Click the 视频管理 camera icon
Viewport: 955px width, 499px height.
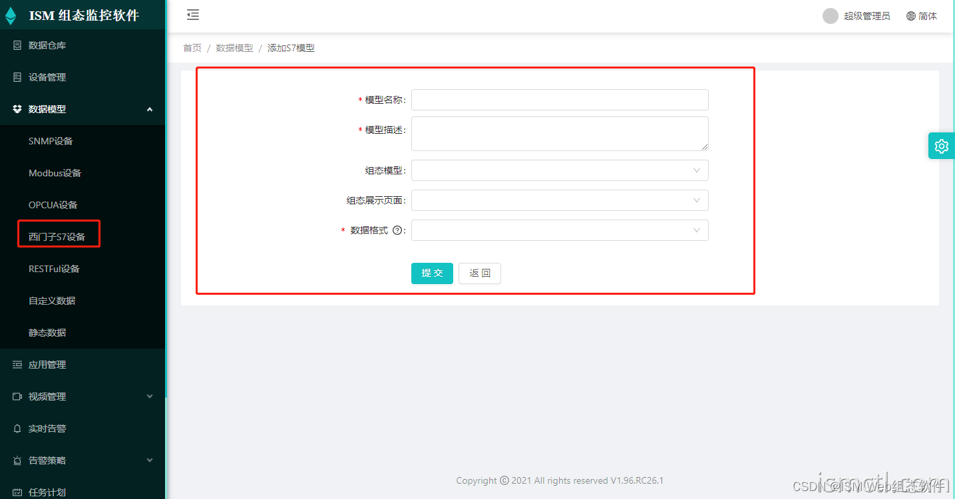(17, 397)
